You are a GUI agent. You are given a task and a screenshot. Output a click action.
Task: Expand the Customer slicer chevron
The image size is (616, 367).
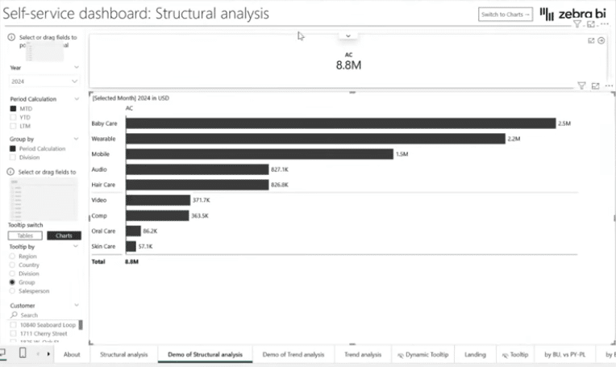77,306
